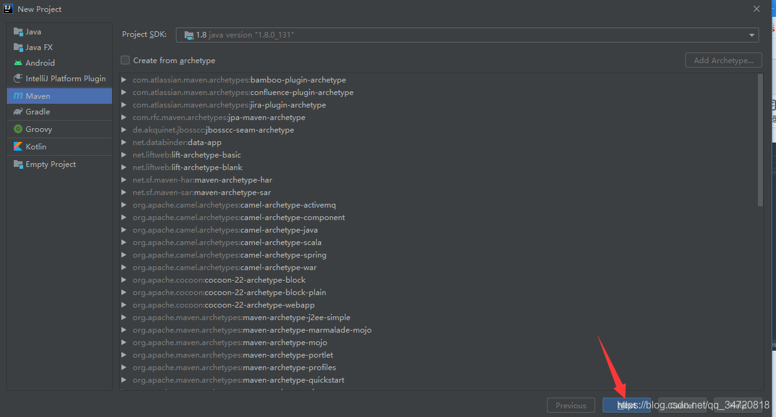Select the highlighted Maven project type
776x417 pixels.
59,96
